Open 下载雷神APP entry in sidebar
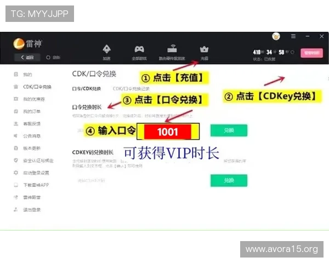Image resolution: width=329 pixels, height=263 pixels. point(31,185)
